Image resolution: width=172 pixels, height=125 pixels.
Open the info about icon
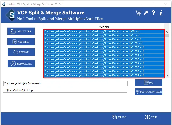pyautogui.click(x=161, y=13)
